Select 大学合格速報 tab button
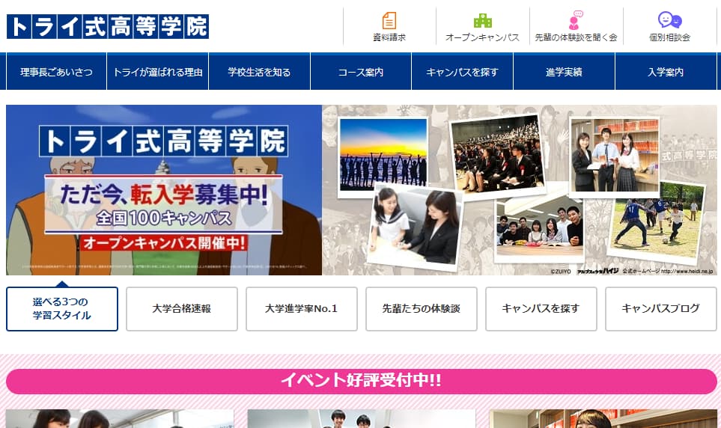 (x=182, y=308)
